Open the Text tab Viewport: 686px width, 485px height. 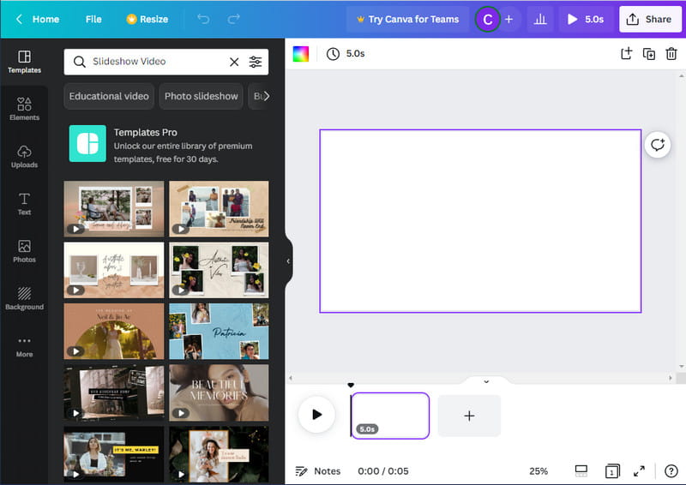click(x=25, y=204)
